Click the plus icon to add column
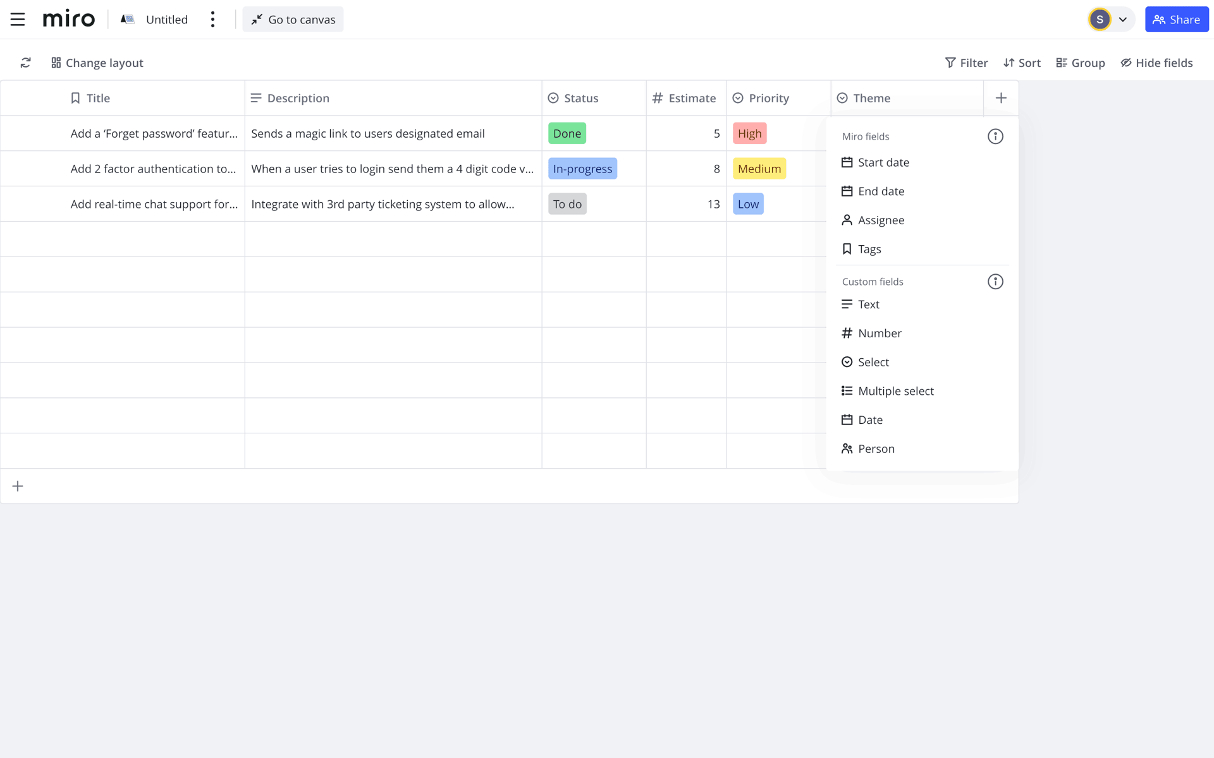Viewport: 1214px width, 758px height. click(x=1001, y=98)
